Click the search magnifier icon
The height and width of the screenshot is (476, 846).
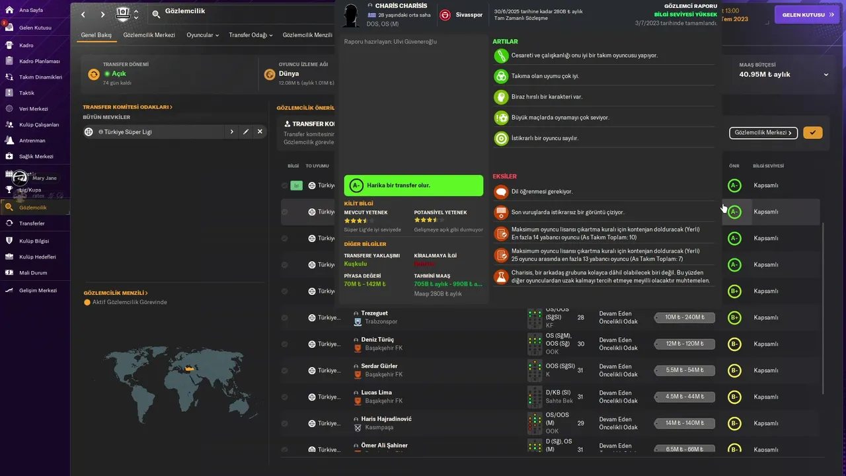tap(156, 13)
